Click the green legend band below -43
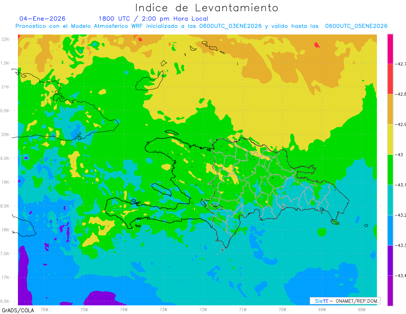 pos(390,169)
